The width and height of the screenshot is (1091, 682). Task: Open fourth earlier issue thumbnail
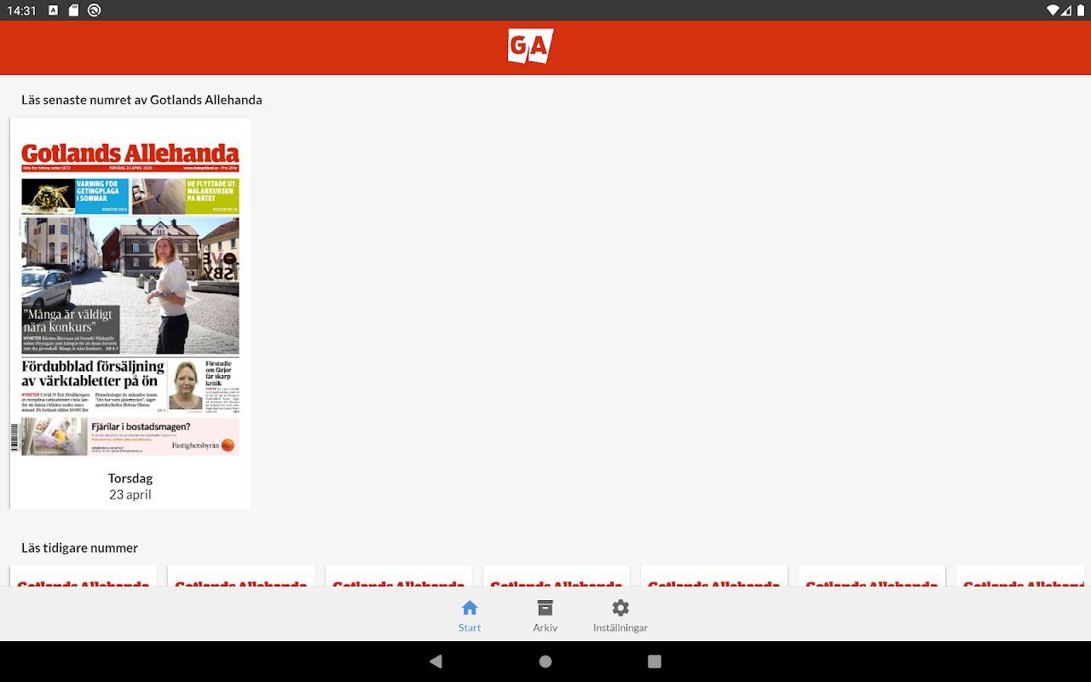pyautogui.click(x=557, y=576)
